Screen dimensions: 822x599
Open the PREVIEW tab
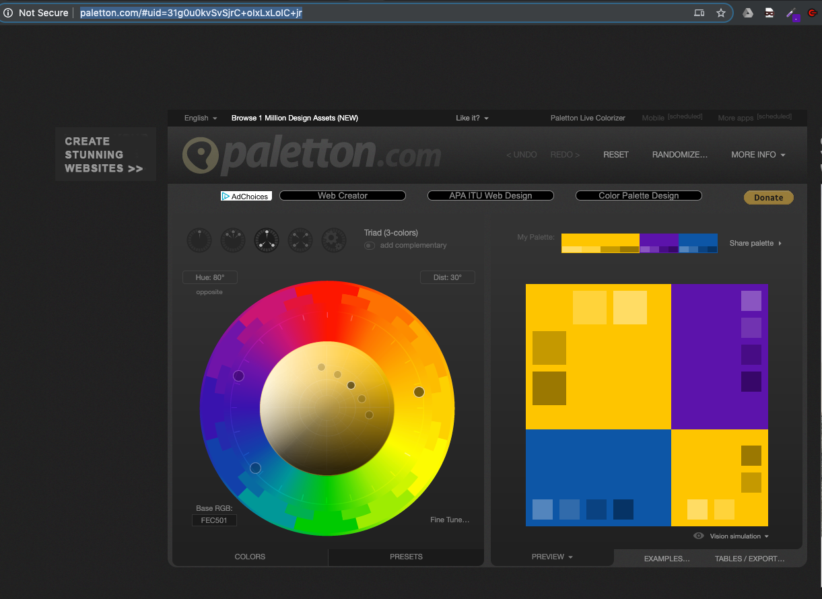[x=552, y=557]
